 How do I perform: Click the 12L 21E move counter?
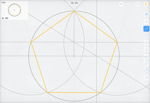tap(74, 3)
